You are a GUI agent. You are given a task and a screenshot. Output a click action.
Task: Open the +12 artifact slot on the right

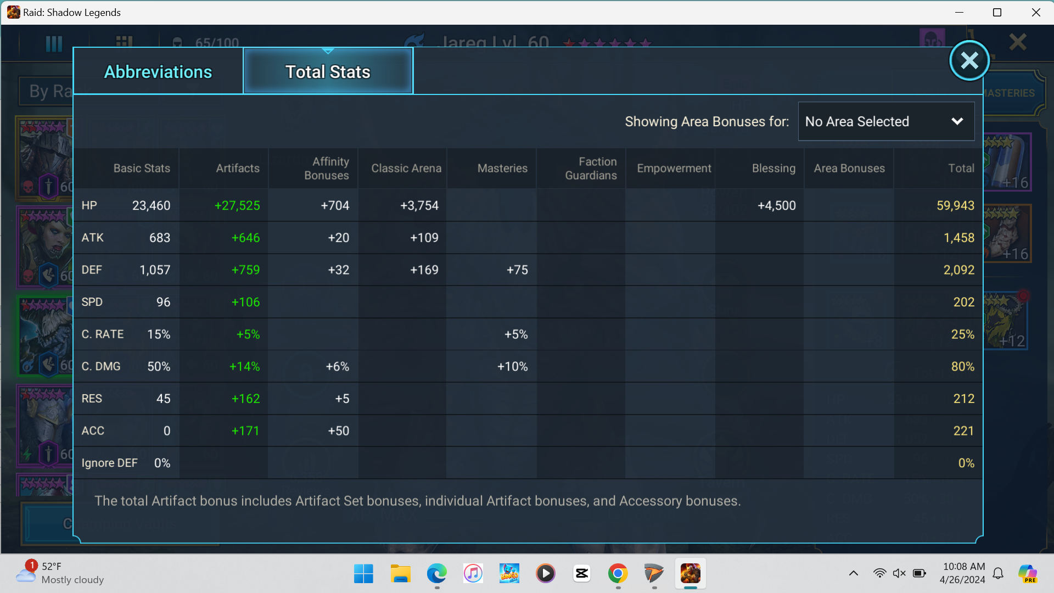coord(1005,321)
